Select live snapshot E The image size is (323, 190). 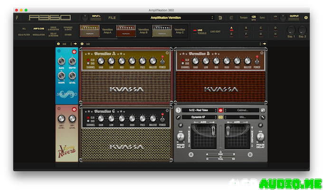click(x=231, y=35)
